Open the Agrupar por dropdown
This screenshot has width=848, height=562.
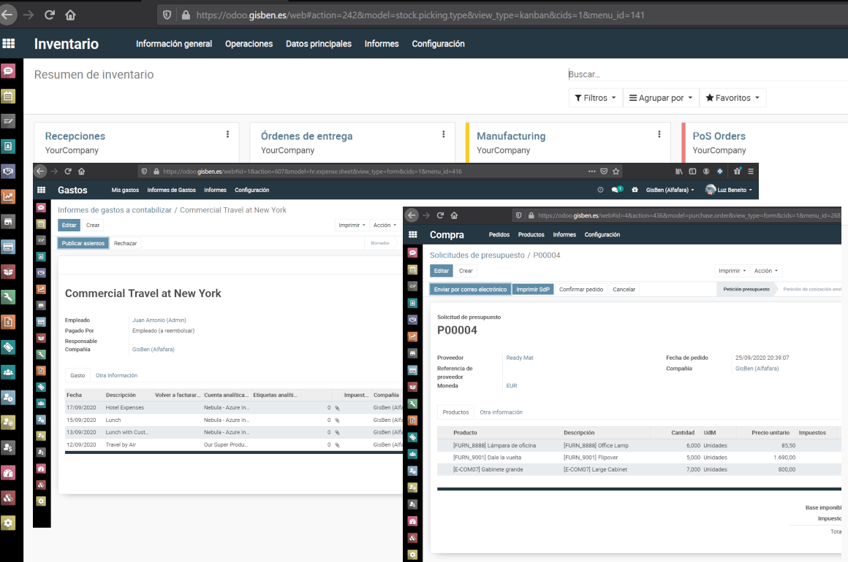(661, 98)
